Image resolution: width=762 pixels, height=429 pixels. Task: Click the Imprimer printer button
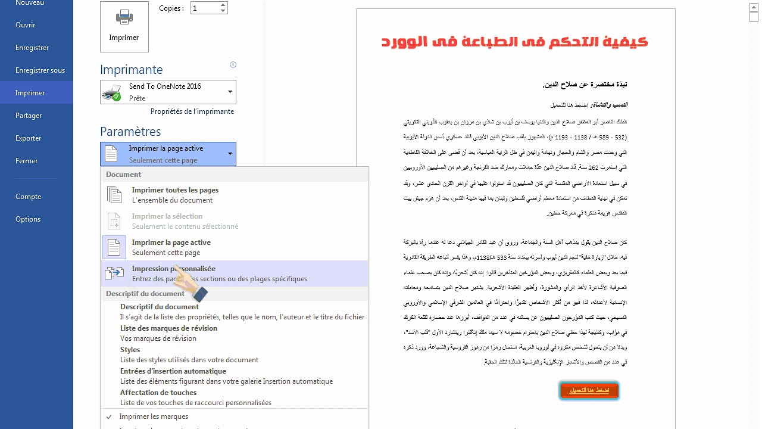124,27
